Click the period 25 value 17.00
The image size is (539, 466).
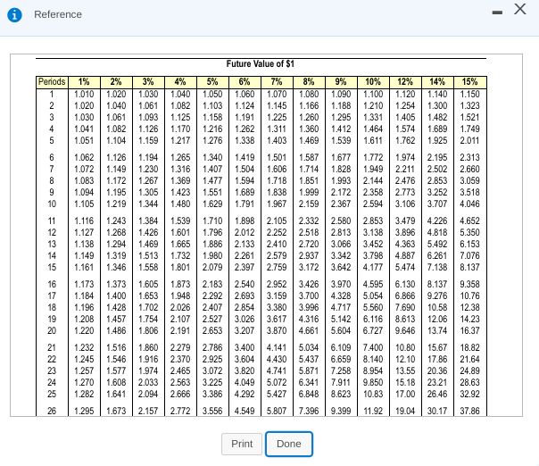coord(405,394)
